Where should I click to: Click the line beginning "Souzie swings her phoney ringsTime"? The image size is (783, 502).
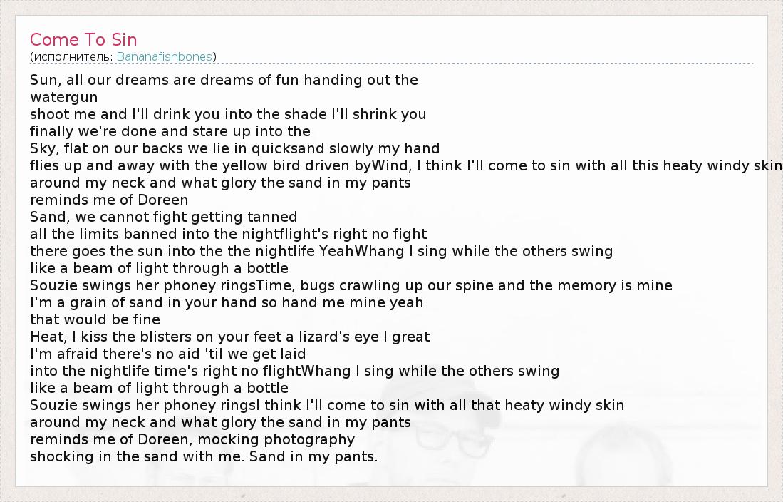(351, 285)
